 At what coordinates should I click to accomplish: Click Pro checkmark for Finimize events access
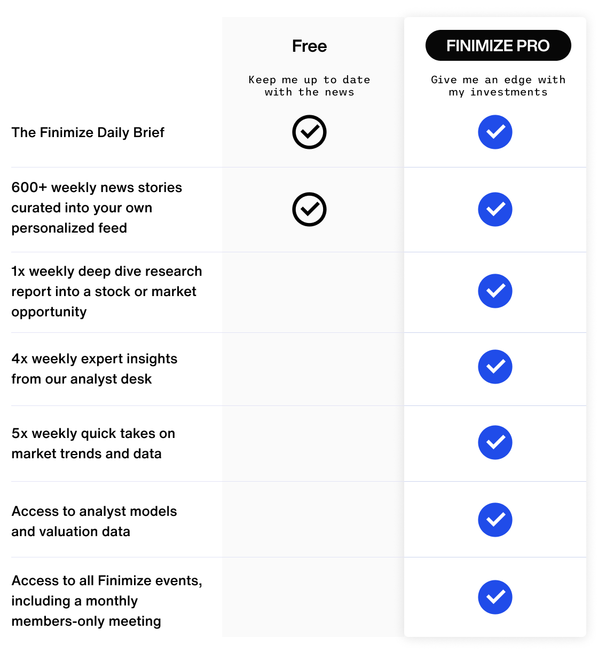(495, 597)
